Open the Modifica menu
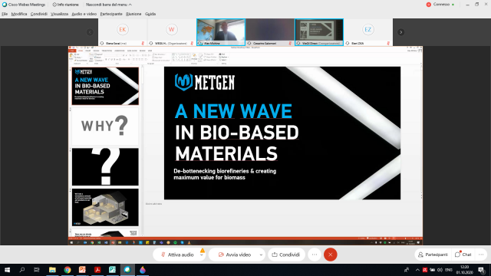This screenshot has width=491, height=276. coord(19,14)
